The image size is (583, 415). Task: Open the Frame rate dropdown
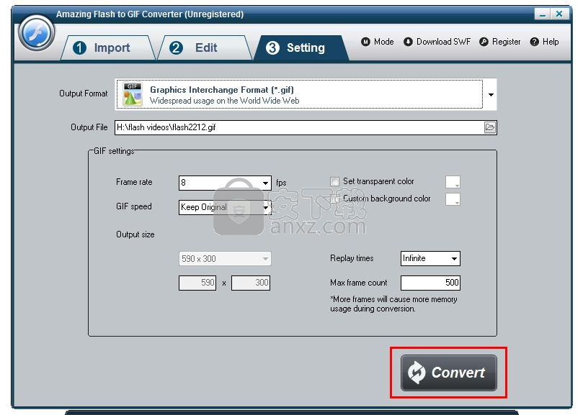point(225,183)
